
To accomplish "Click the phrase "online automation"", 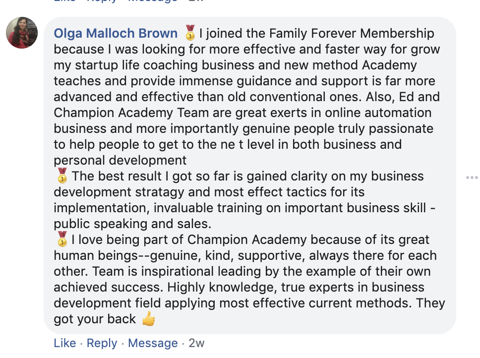I will click(x=374, y=113).
